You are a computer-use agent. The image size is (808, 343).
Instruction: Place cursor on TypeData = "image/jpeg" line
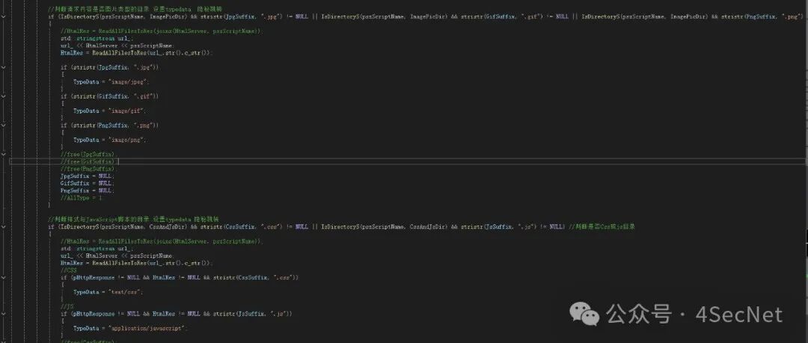coord(111,81)
